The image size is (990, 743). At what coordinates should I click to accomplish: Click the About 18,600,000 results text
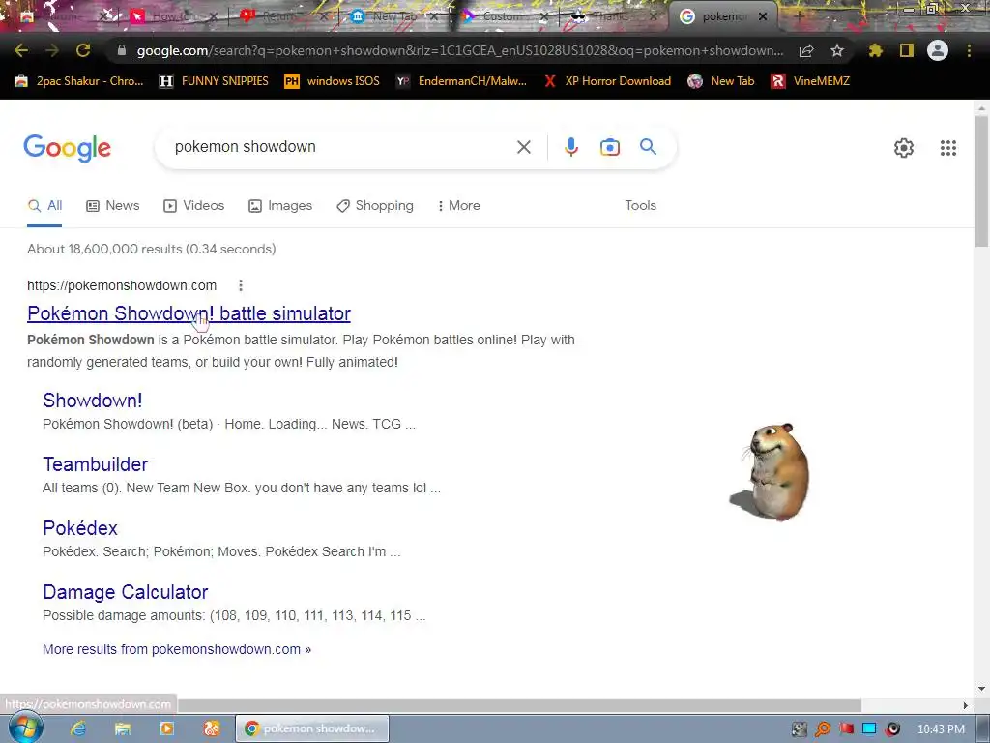pos(152,249)
